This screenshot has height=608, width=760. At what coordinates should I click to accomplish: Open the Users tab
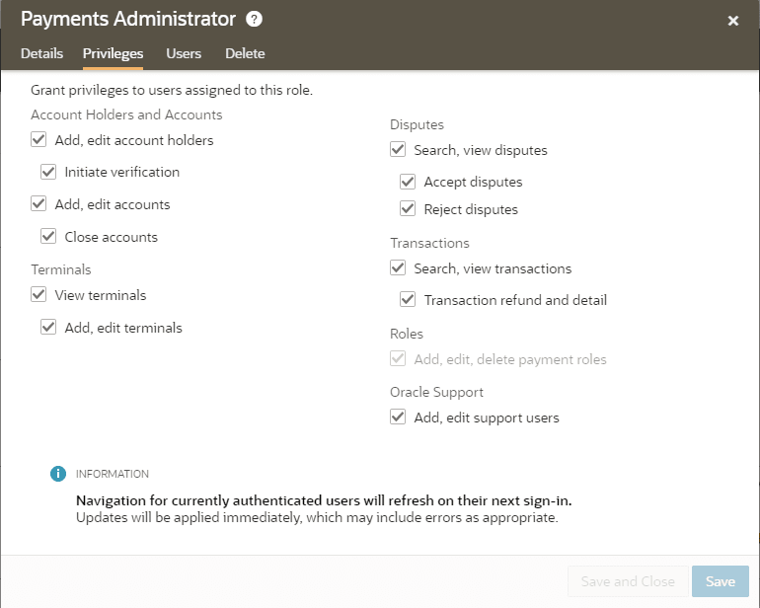tap(184, 53)
